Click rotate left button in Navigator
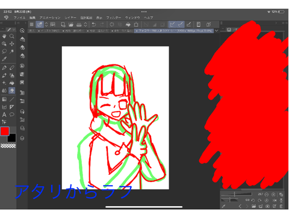The width and height of the screenshot is (289, 217). (x=253, y=200)
